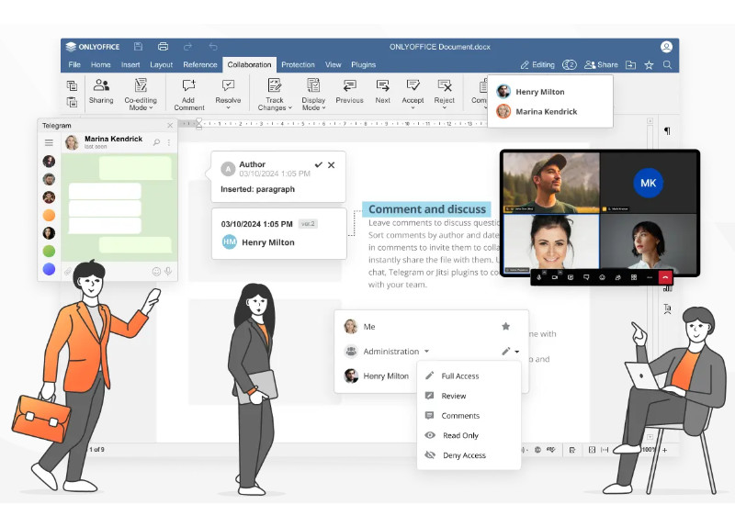
Task: Click the Undo arrow icon
Action: point(213,47)
